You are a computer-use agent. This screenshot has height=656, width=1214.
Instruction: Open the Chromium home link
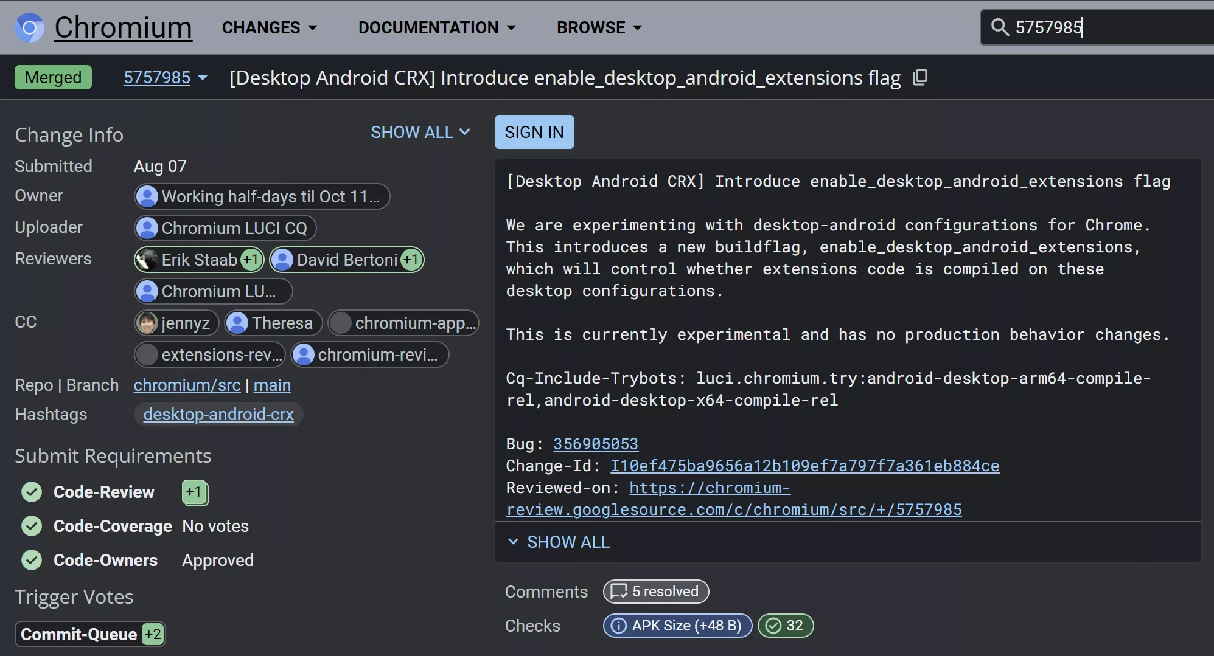coord(123,27)
